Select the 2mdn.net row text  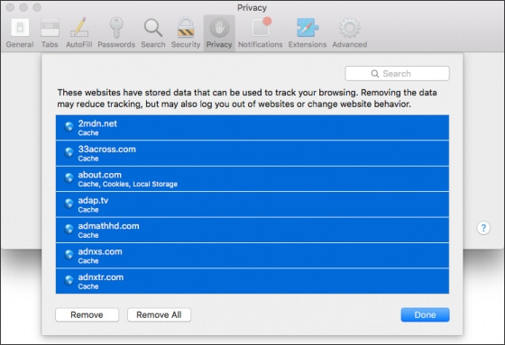coord(97,123)
